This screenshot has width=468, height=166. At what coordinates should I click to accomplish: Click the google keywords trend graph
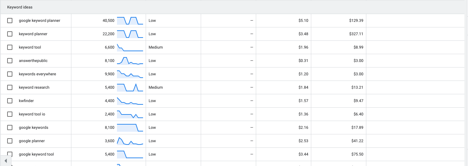point(130,128)
